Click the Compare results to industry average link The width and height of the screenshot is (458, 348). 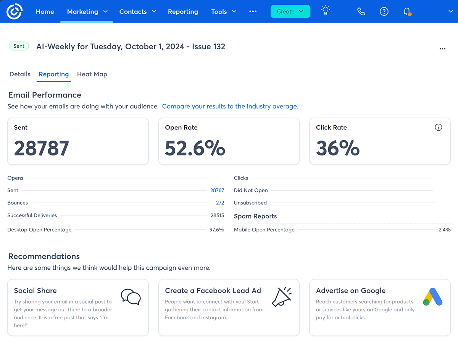230,106
